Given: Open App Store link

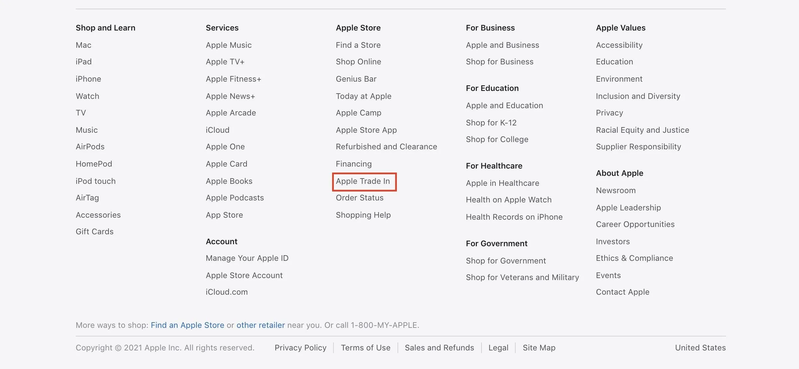Looking at the screenshot, I should tap(224, 215).
